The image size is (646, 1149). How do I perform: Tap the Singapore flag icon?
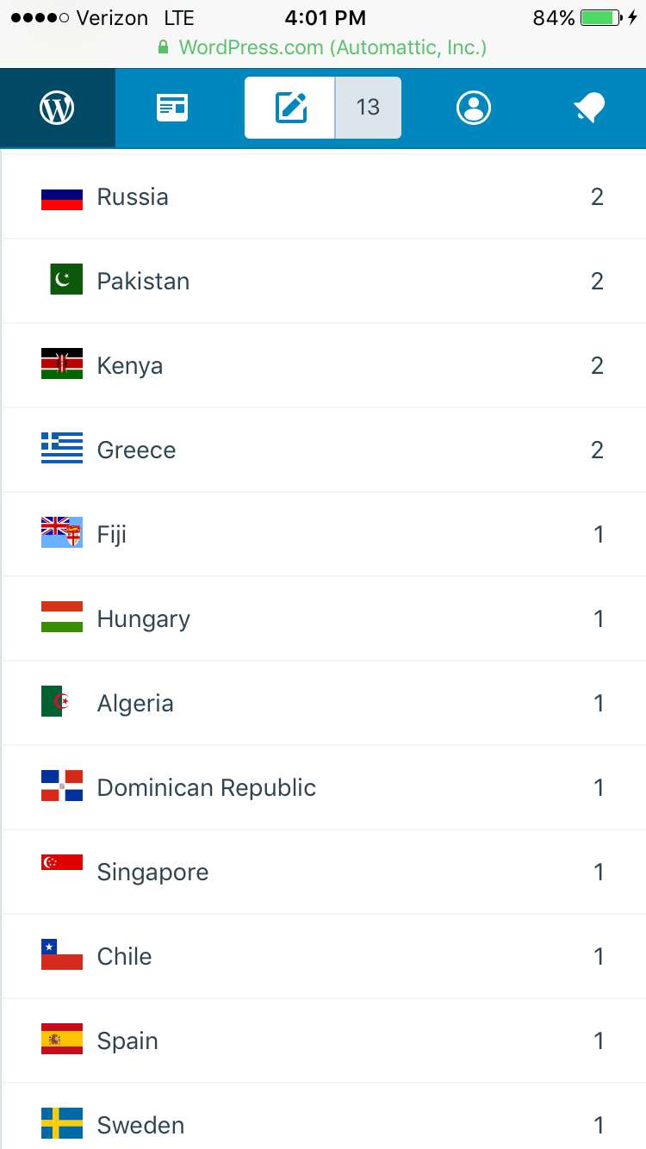point(62,864)
